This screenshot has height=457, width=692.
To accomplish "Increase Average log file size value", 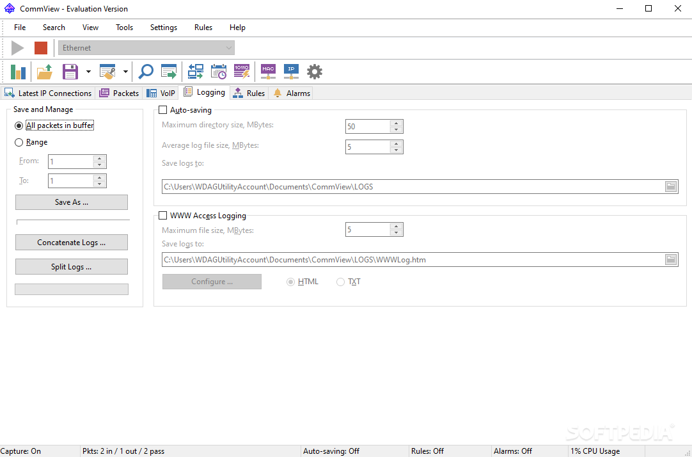I will pos(397,143).
